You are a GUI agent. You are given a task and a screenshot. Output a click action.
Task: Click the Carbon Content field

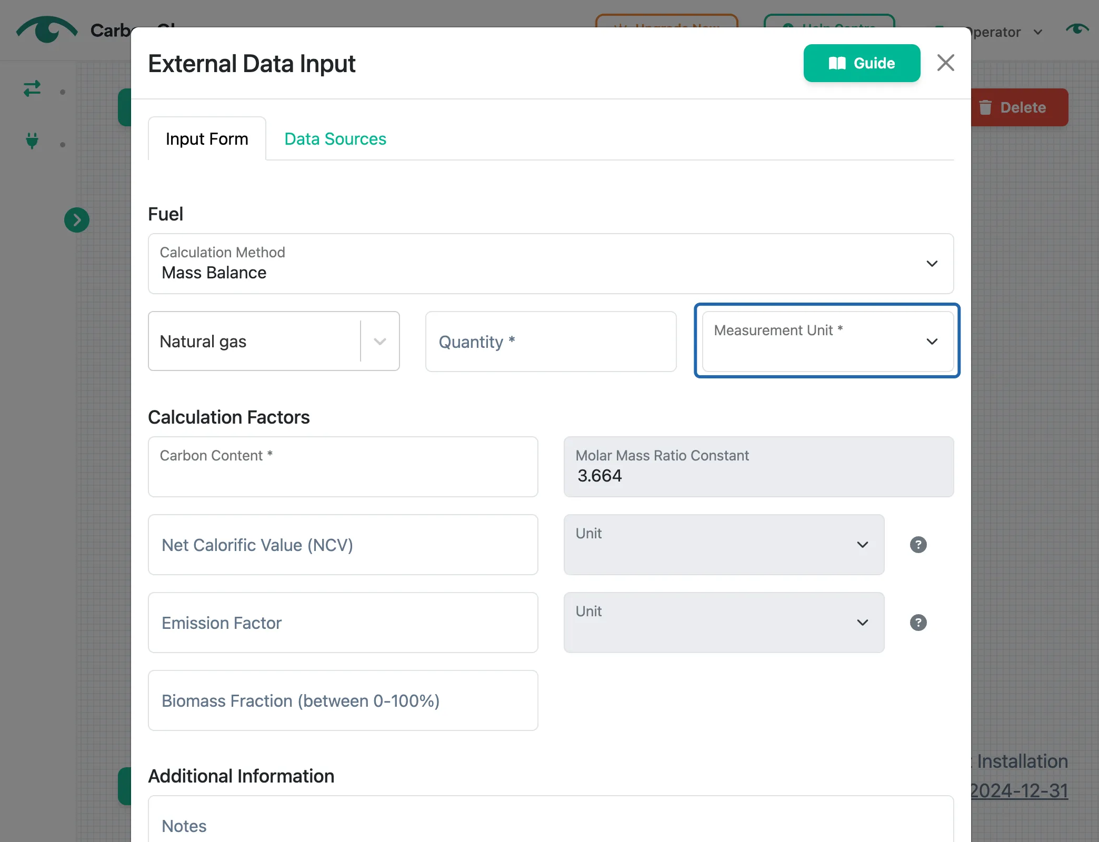pyautogui.click(x=343, y=467)
